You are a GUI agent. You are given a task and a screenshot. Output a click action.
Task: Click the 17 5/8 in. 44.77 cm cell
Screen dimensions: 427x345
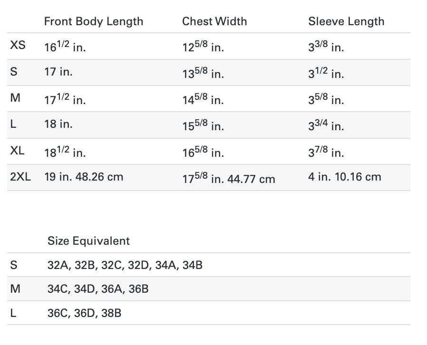click(229, 179)
